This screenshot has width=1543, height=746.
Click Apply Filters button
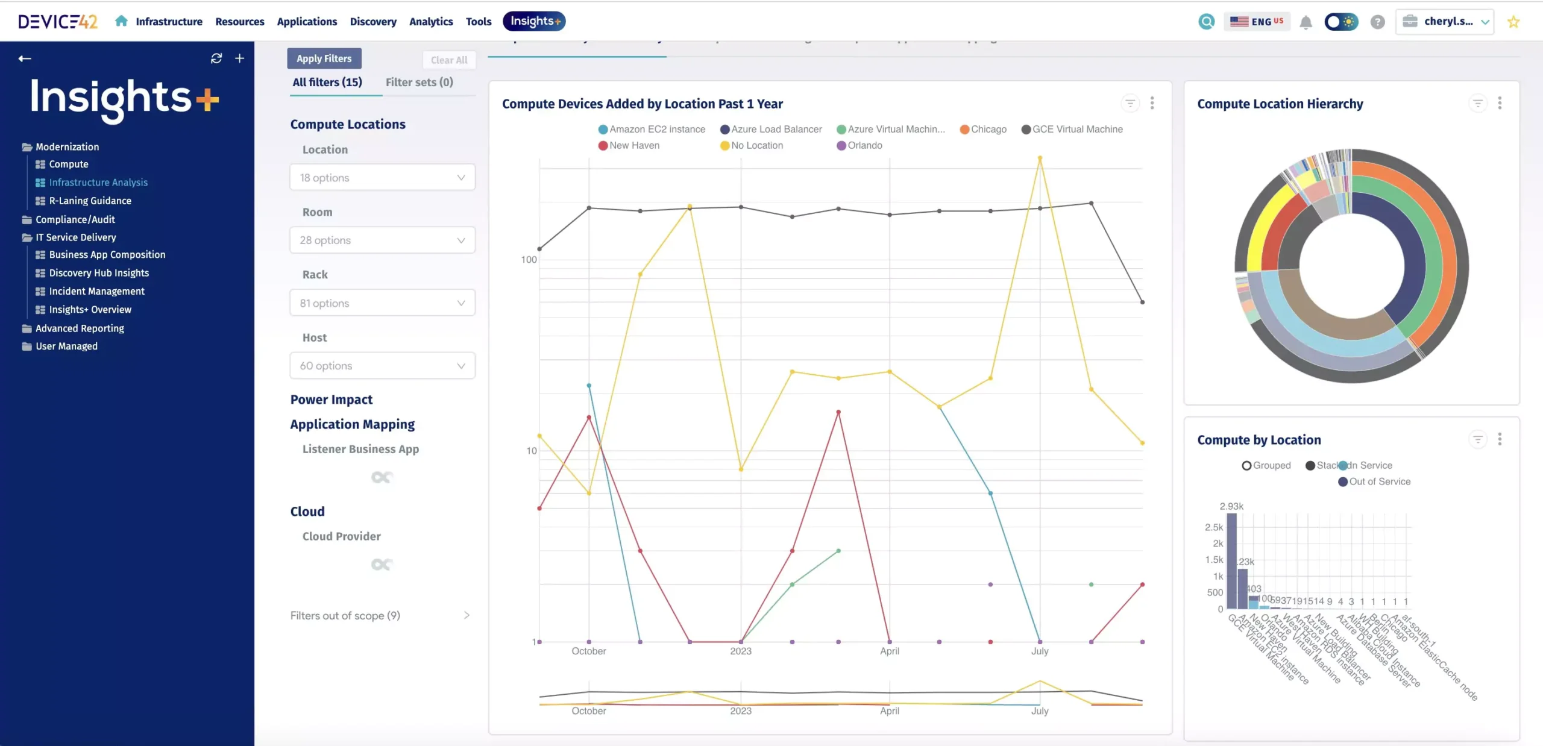tap(324, 58)
